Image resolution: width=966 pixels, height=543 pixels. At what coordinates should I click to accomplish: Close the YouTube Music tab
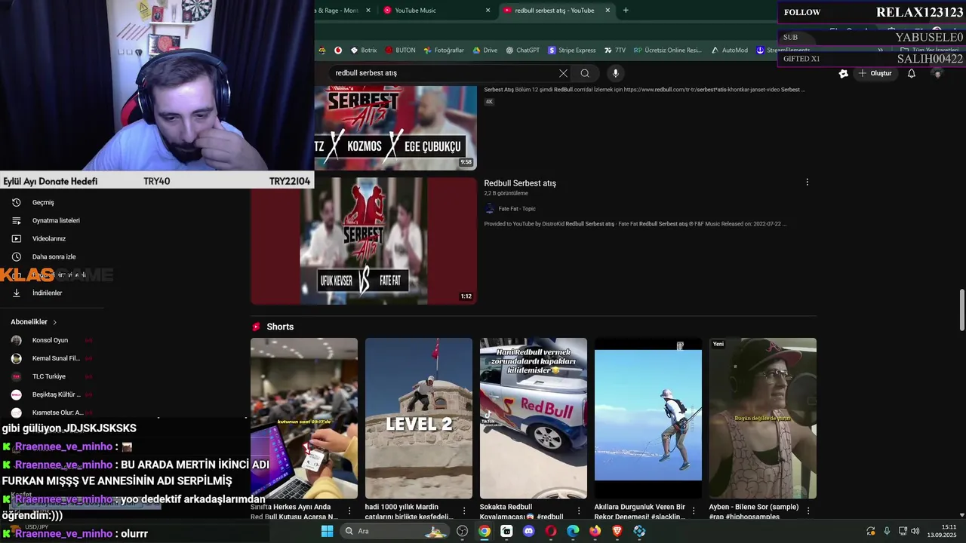click(x=488, y=11)
